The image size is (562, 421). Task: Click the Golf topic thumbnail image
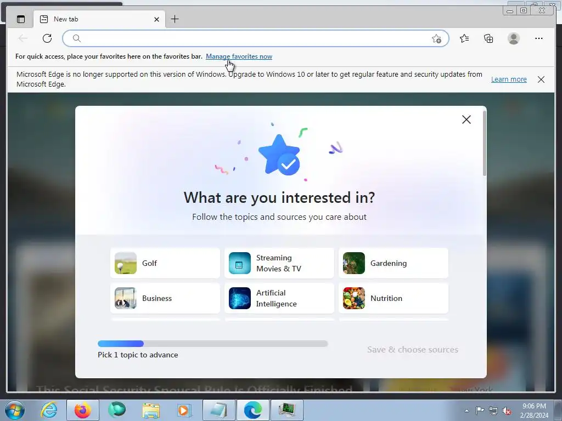(x=126, y=263)
